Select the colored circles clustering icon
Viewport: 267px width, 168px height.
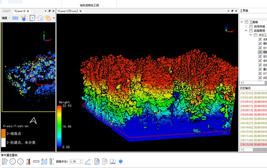(x=23, y=18)
